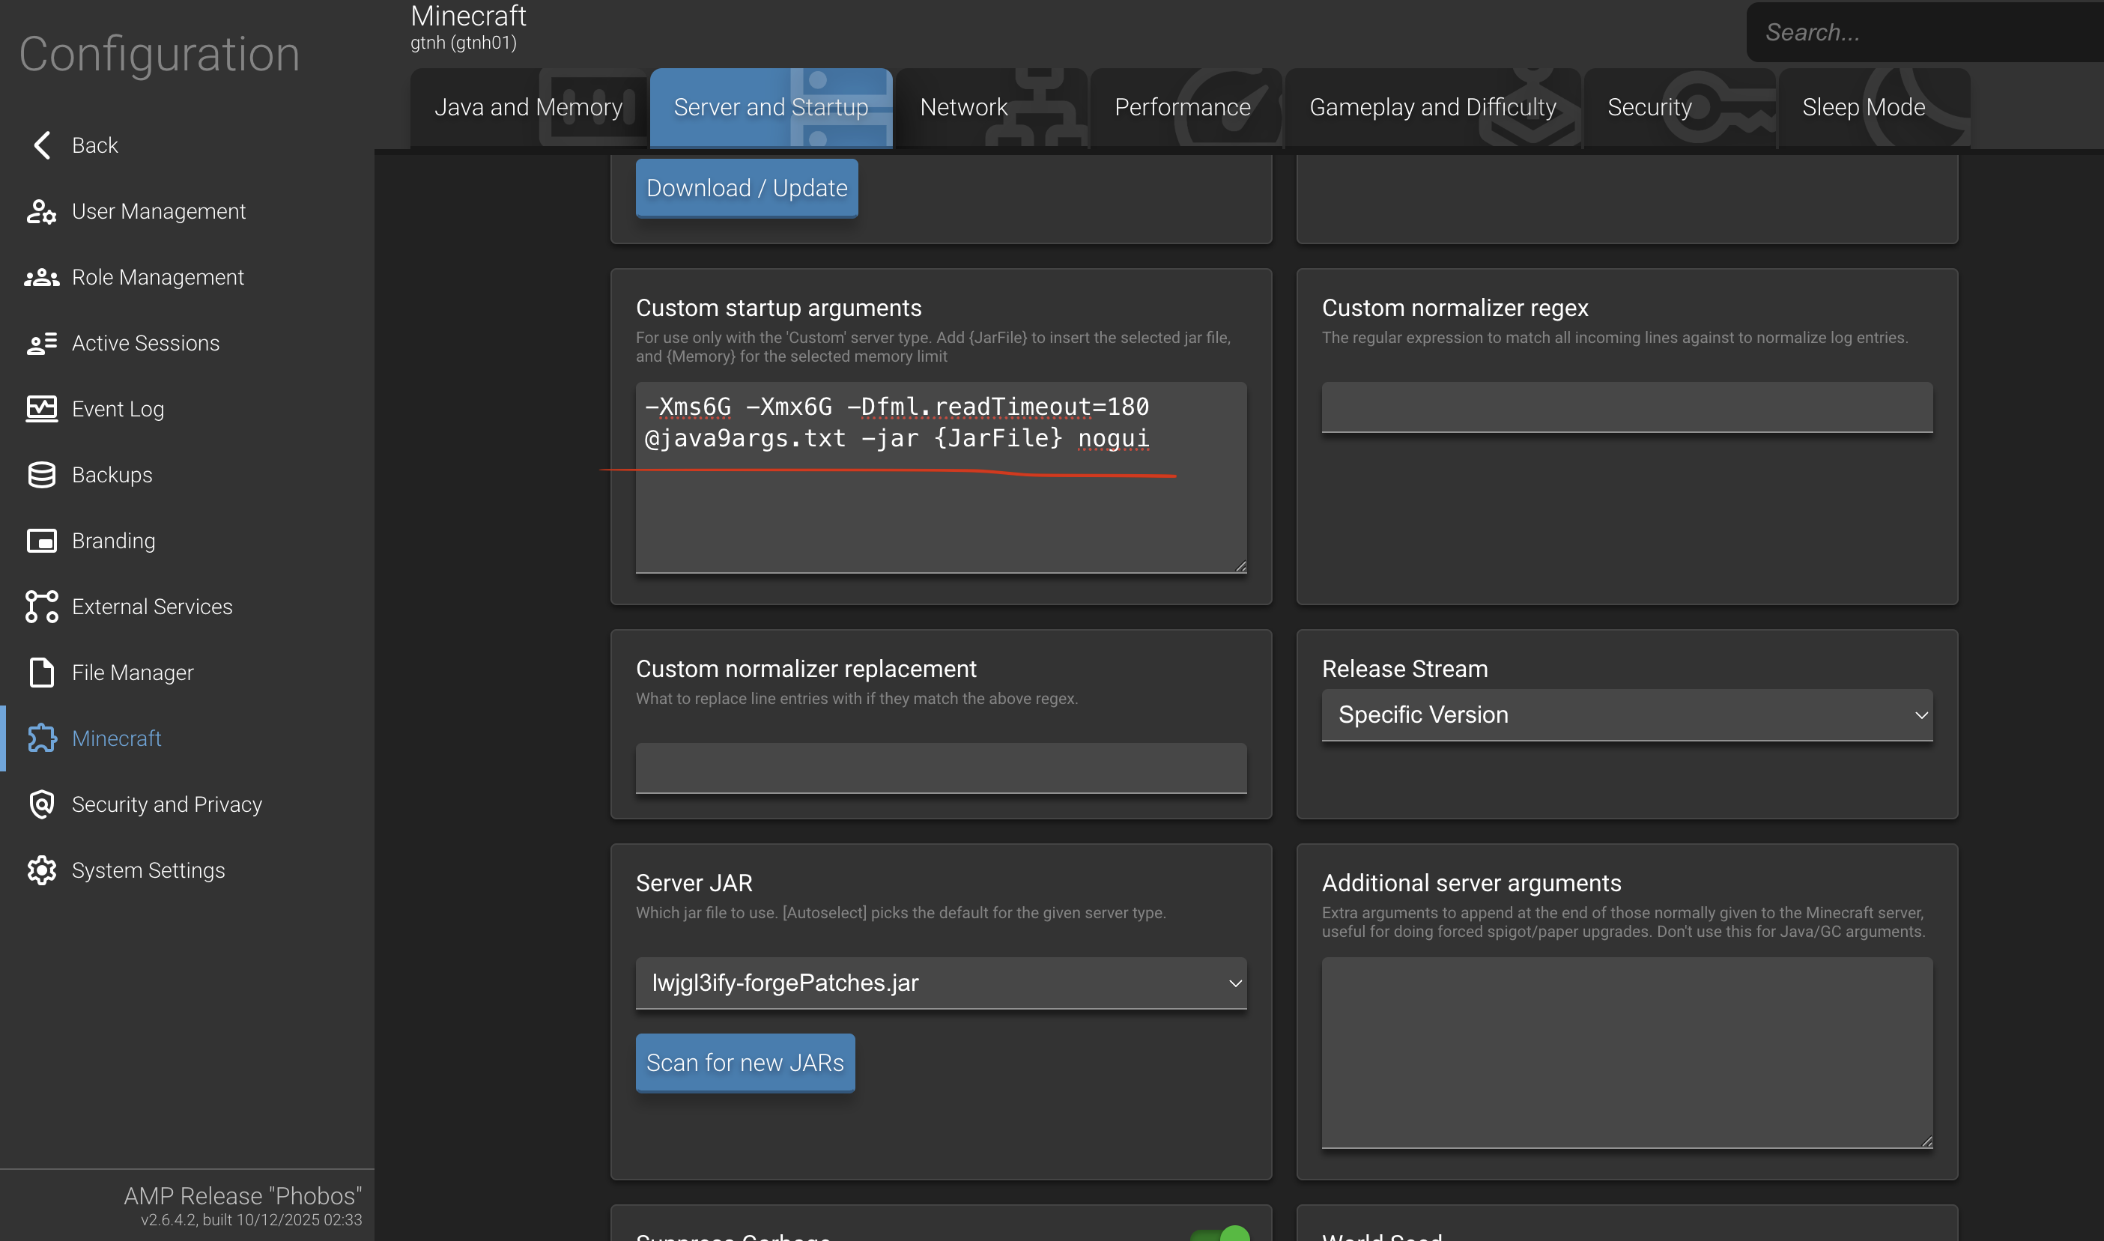The width and height of the screenshot is (2104, 1241).
Task: Open the Backups section
Action: tap(112, 475)
